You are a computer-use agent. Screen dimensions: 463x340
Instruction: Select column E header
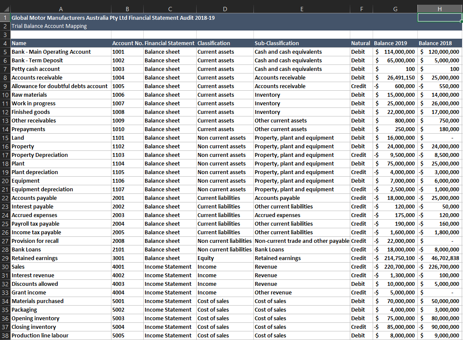(x=302, y=9)
